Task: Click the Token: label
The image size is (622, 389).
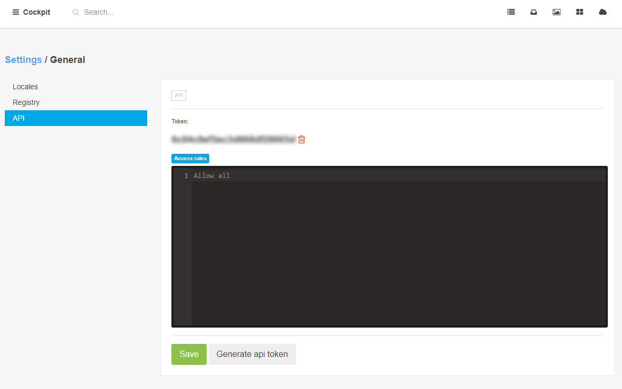Action: tap(180, 122)
